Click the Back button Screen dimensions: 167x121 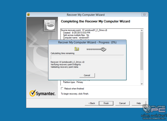(92, 103)
